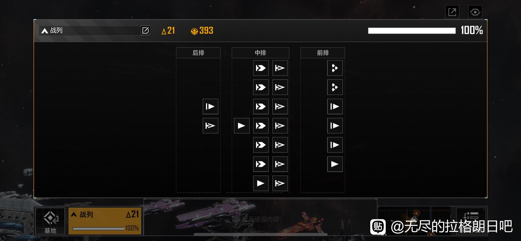This screenshot has height=241, width=521.
Task: Select the 战列 fleet card at bottom
Action: pos(105,221)
